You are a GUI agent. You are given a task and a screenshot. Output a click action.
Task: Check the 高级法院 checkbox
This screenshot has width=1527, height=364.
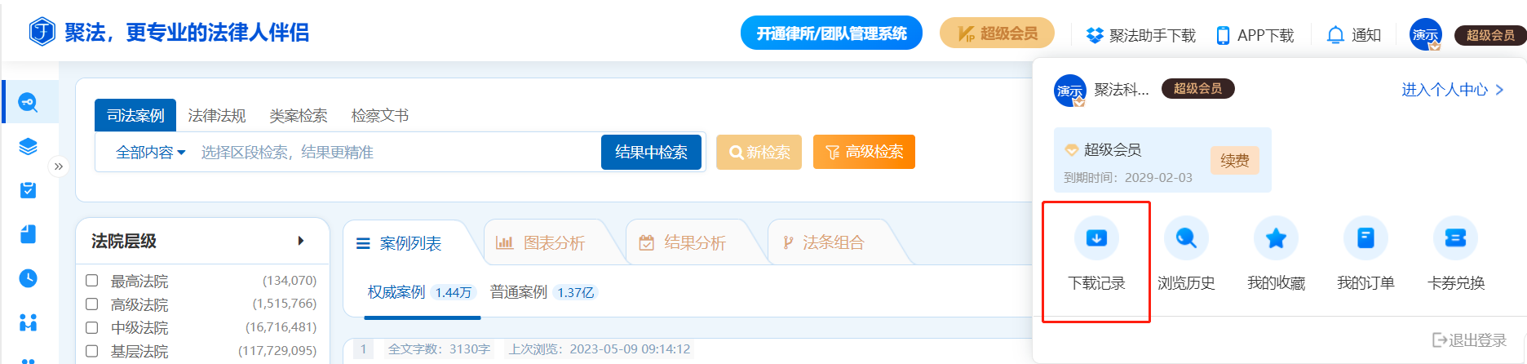click(x=92, y=304)
